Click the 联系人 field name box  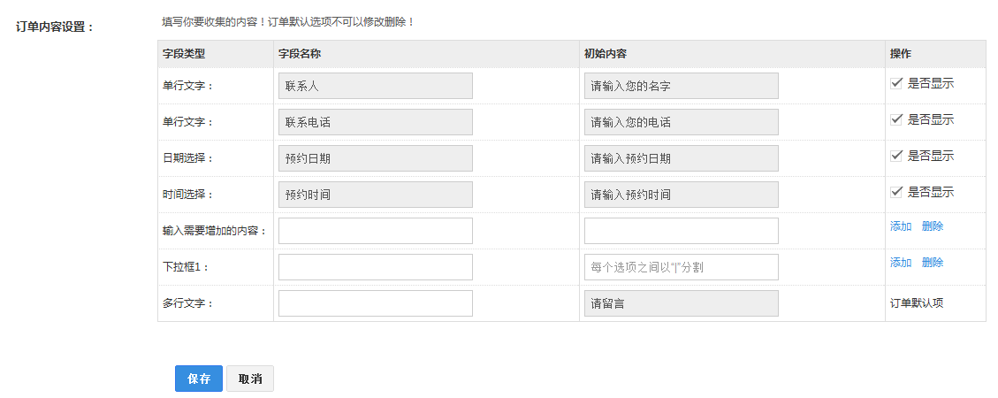click(x=376, y=85)
